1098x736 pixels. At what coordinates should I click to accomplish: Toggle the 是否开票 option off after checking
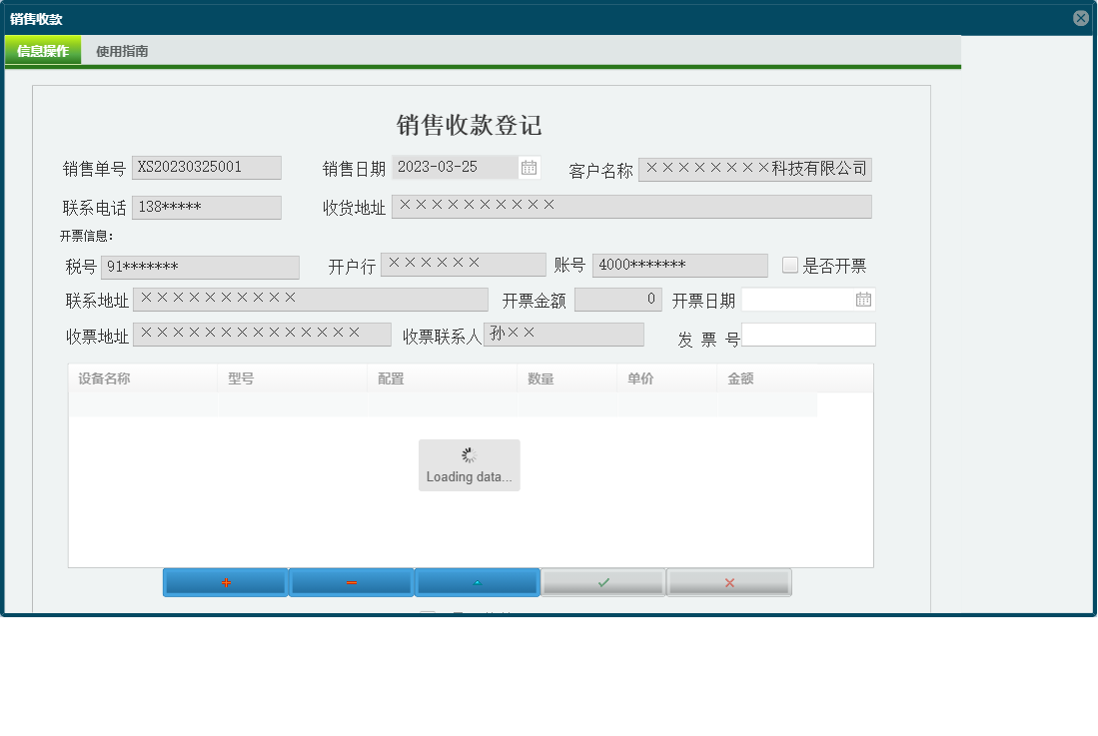pos(789,265)
